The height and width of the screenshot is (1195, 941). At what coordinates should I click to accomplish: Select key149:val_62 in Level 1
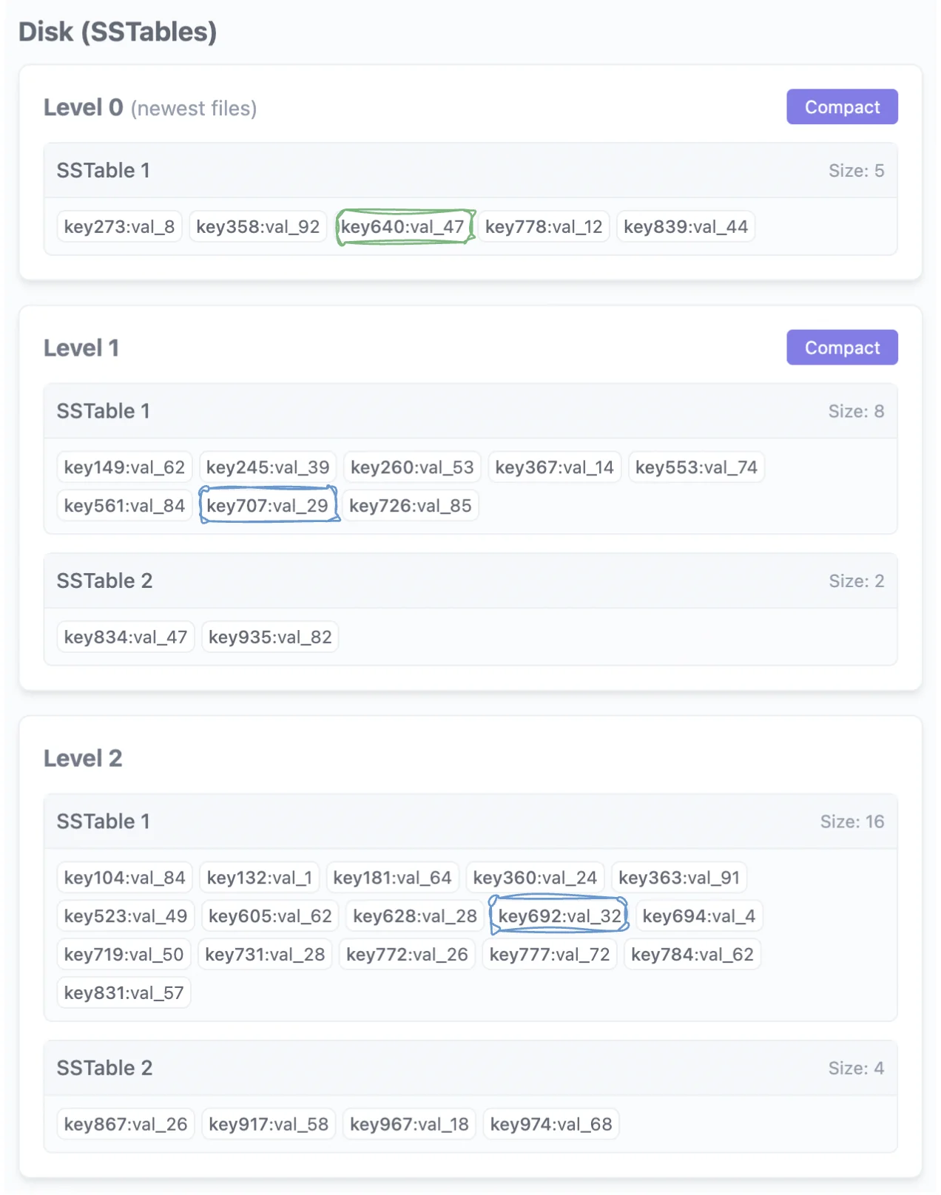[124, 467]
